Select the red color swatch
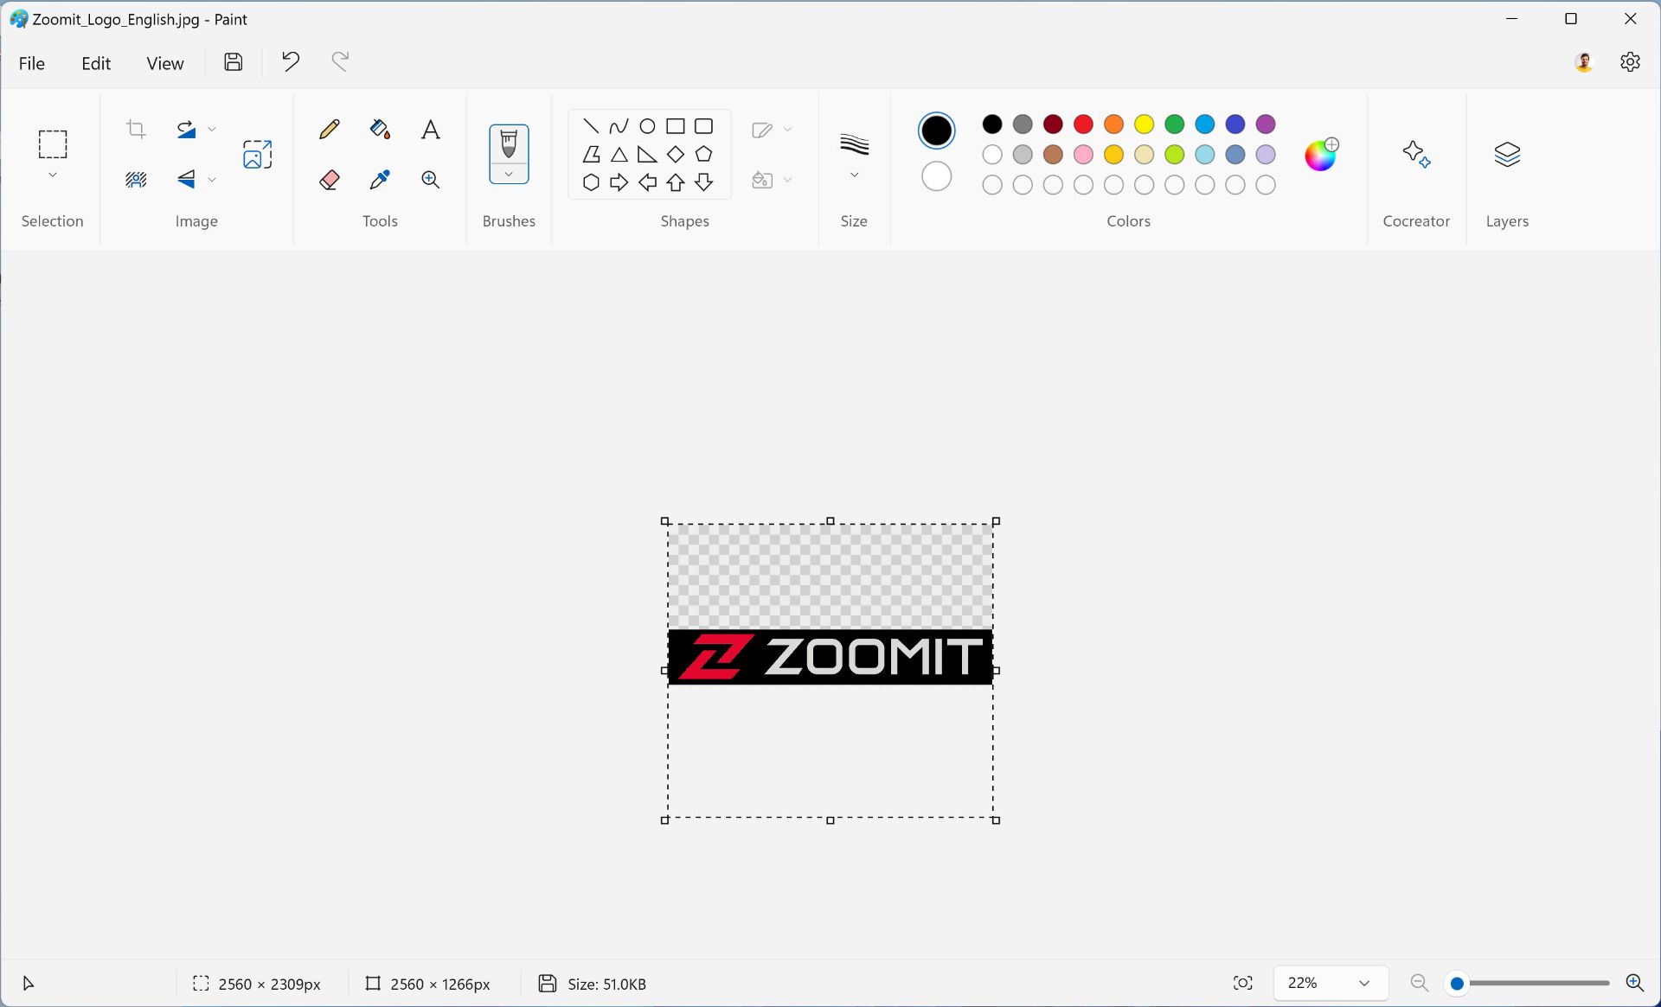The width and height of the screenshot is (1661, 1007). point(1083,124)
